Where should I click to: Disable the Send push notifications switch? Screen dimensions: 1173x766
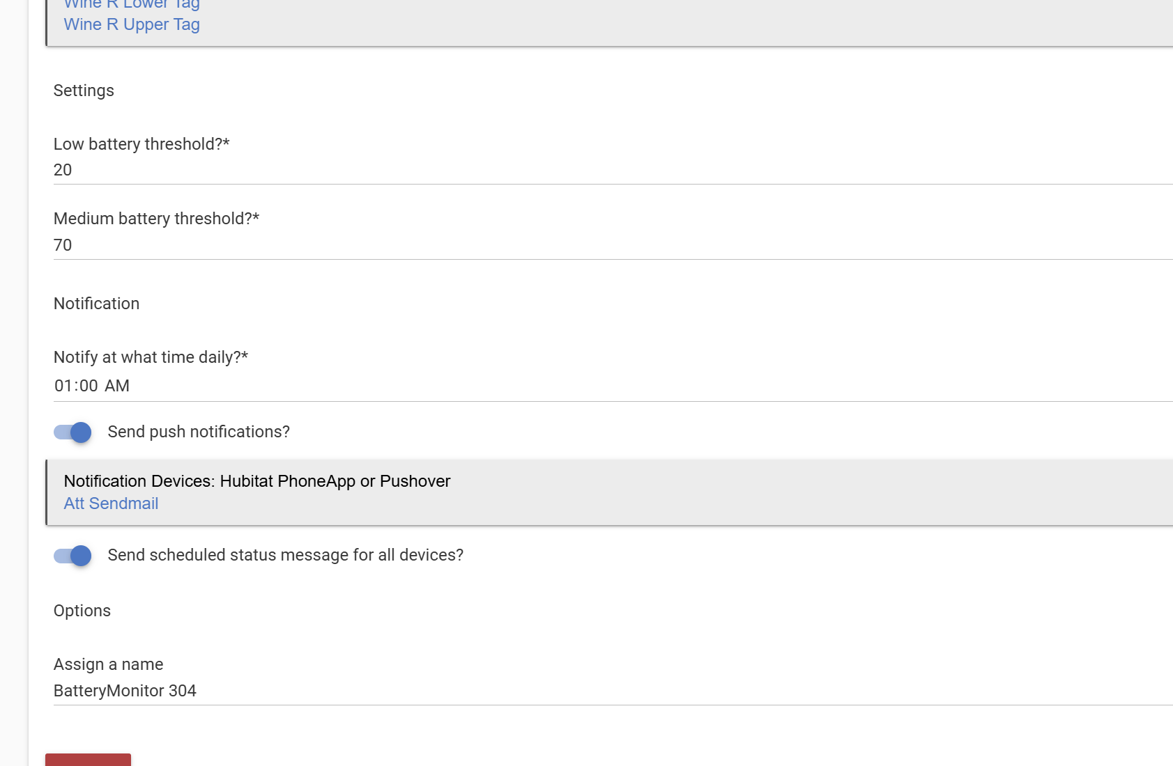tap(72, 432)
